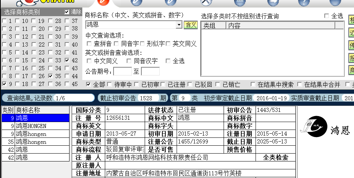Click registrant 呼和浩特市鸿恩网络科技有限责任公司
354x178 pixels.
pyautogui.click(x=157, y=157)
